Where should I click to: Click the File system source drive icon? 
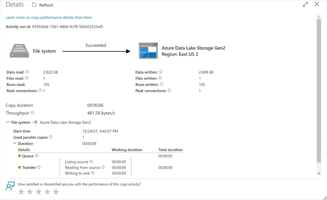pos(19,51)
